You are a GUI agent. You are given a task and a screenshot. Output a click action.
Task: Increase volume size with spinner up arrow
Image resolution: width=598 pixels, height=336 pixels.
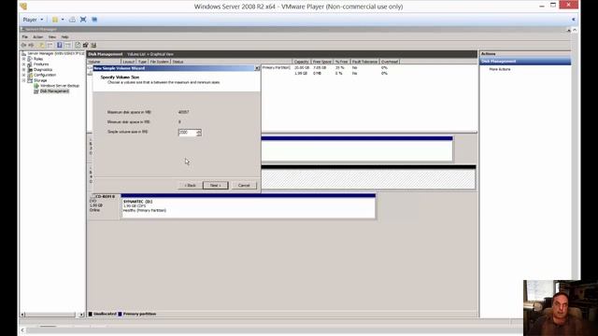(x=199, y=131)
